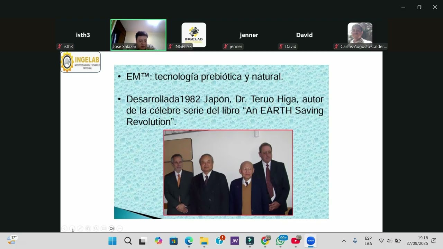Open more slideshow options ellipsis
Screen dimensions: 443x249
click(x=120, y=229)
